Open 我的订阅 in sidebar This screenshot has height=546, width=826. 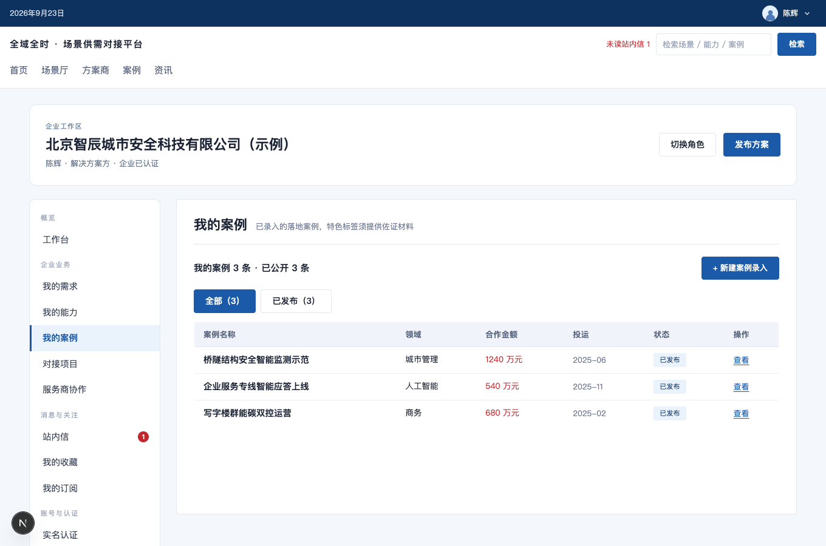point(95,488)
